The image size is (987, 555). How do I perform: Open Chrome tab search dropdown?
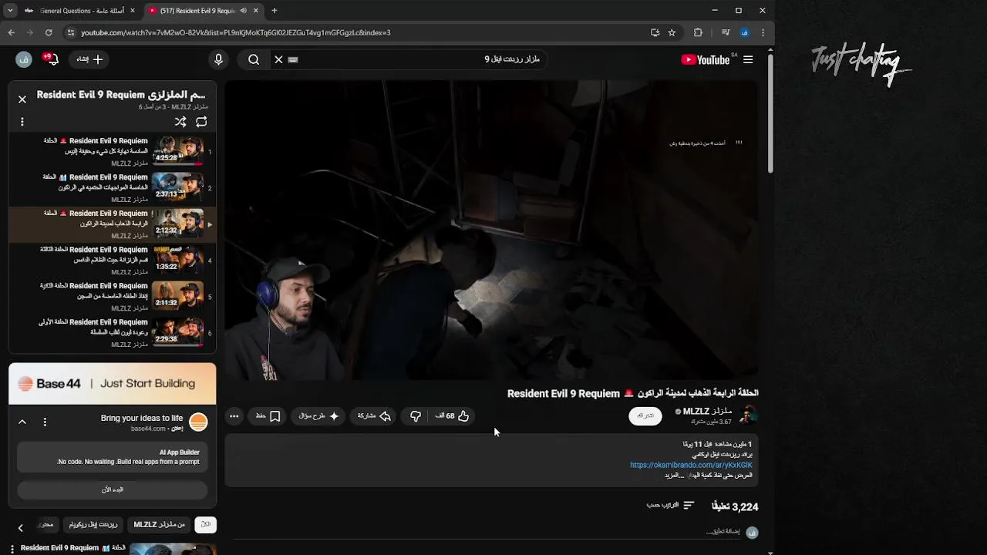point(9,11)
